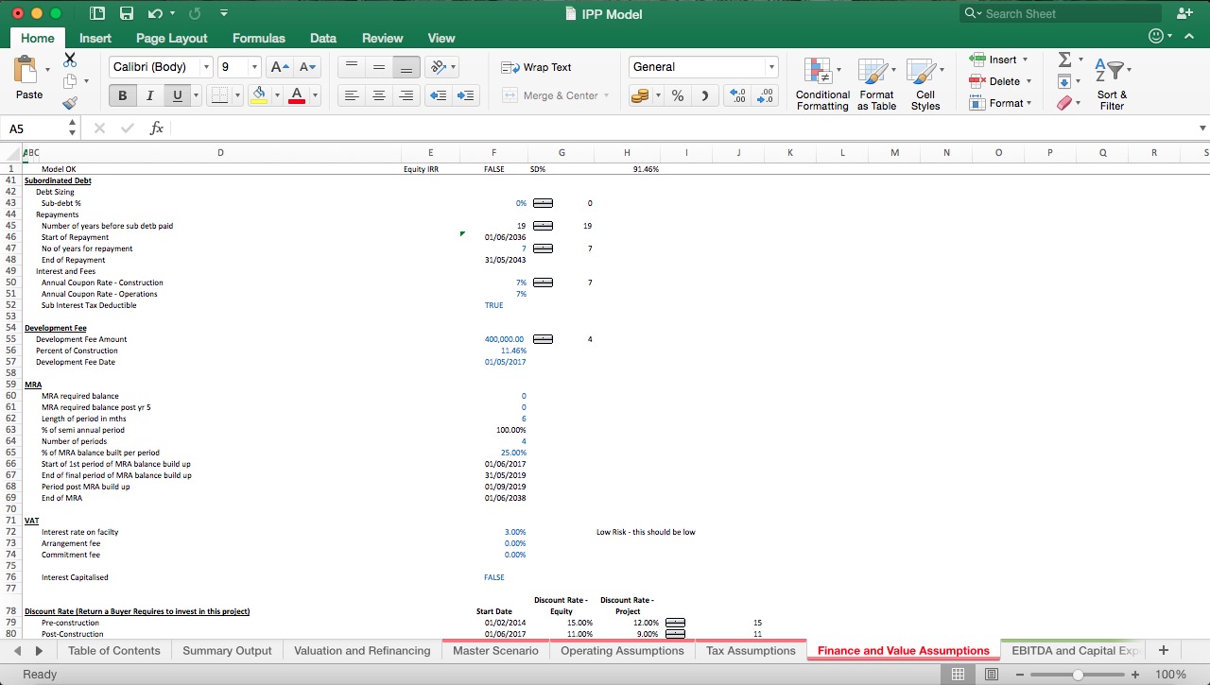This screenshot has height=685, width=1210.
Task: Apply bold formatting from the ribbon
Action: coord(122,94)
